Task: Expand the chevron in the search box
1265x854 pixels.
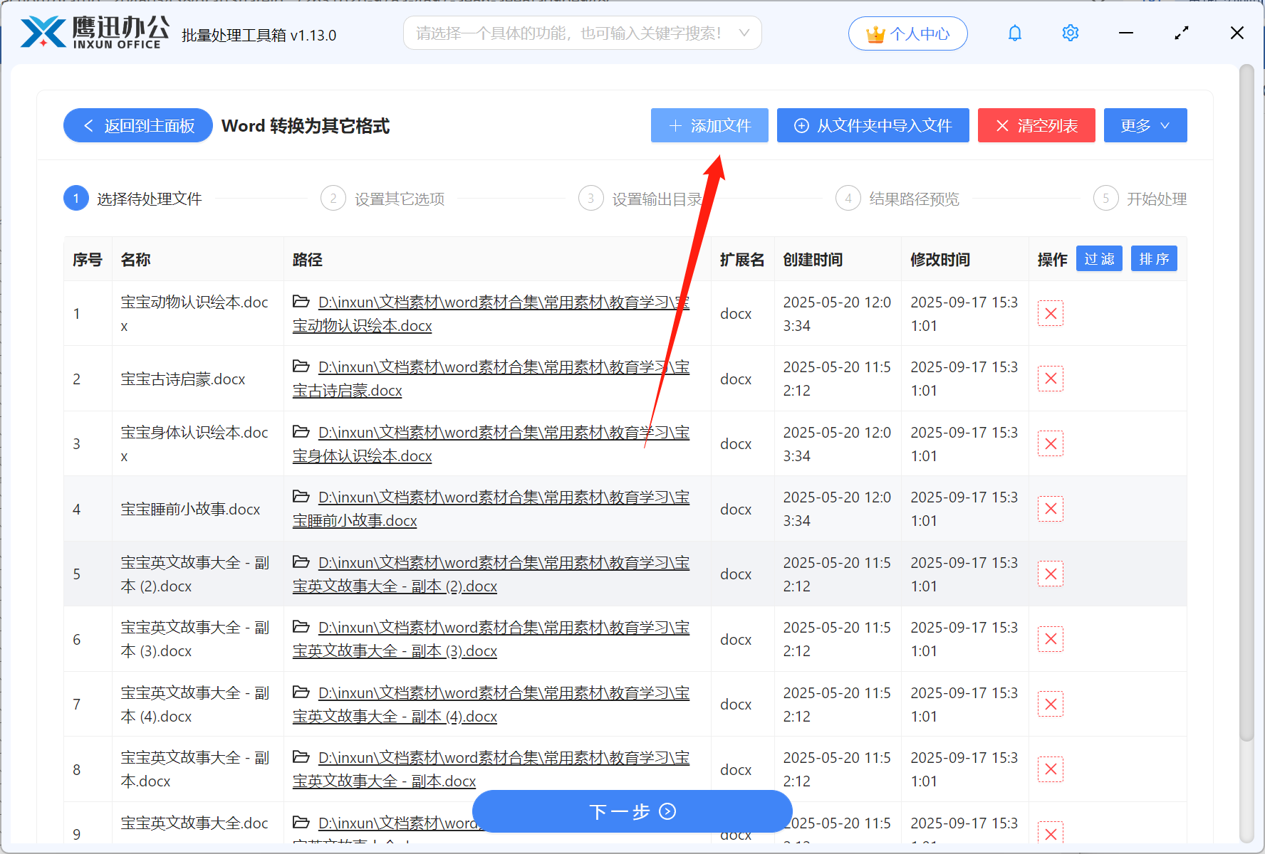Action: (744, 33)
